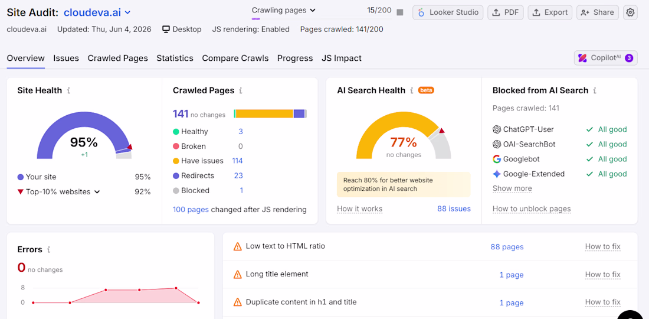Click the beta badge
Viewport: 649px width, 319px height.
(426, 90)
